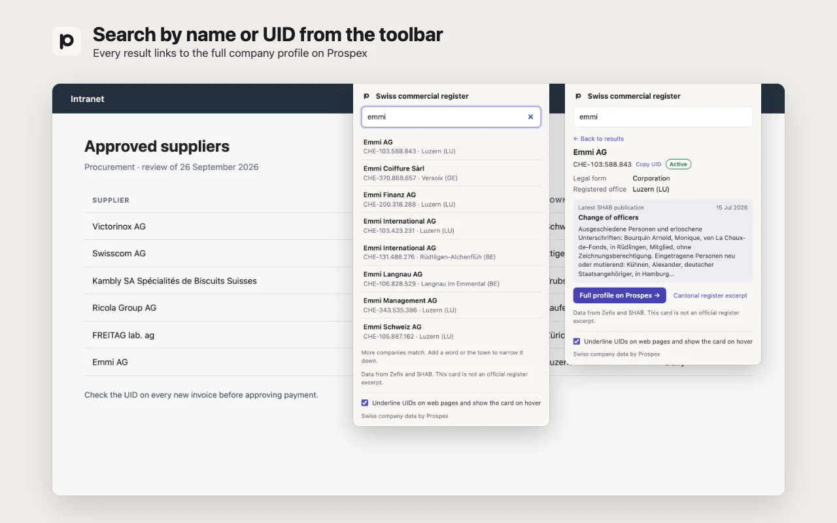
Task: Click the SUPPLIER column header
Action: [x=111, y=200]
